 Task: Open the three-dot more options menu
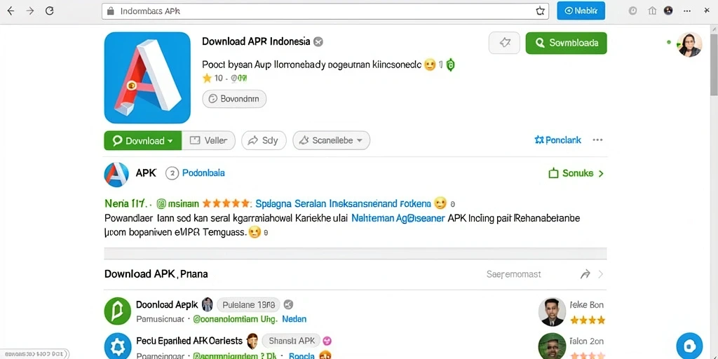[597, 140]
